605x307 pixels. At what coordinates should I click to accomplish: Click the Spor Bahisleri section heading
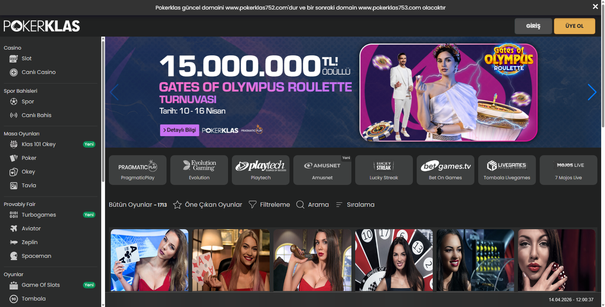pyautogui.click(x=21, y=91)
